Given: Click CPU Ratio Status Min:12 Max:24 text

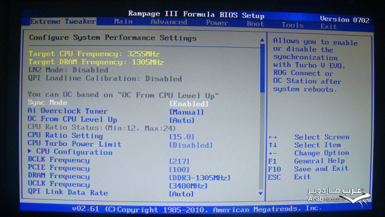Looking at the screenshot, I should point(102,128).
